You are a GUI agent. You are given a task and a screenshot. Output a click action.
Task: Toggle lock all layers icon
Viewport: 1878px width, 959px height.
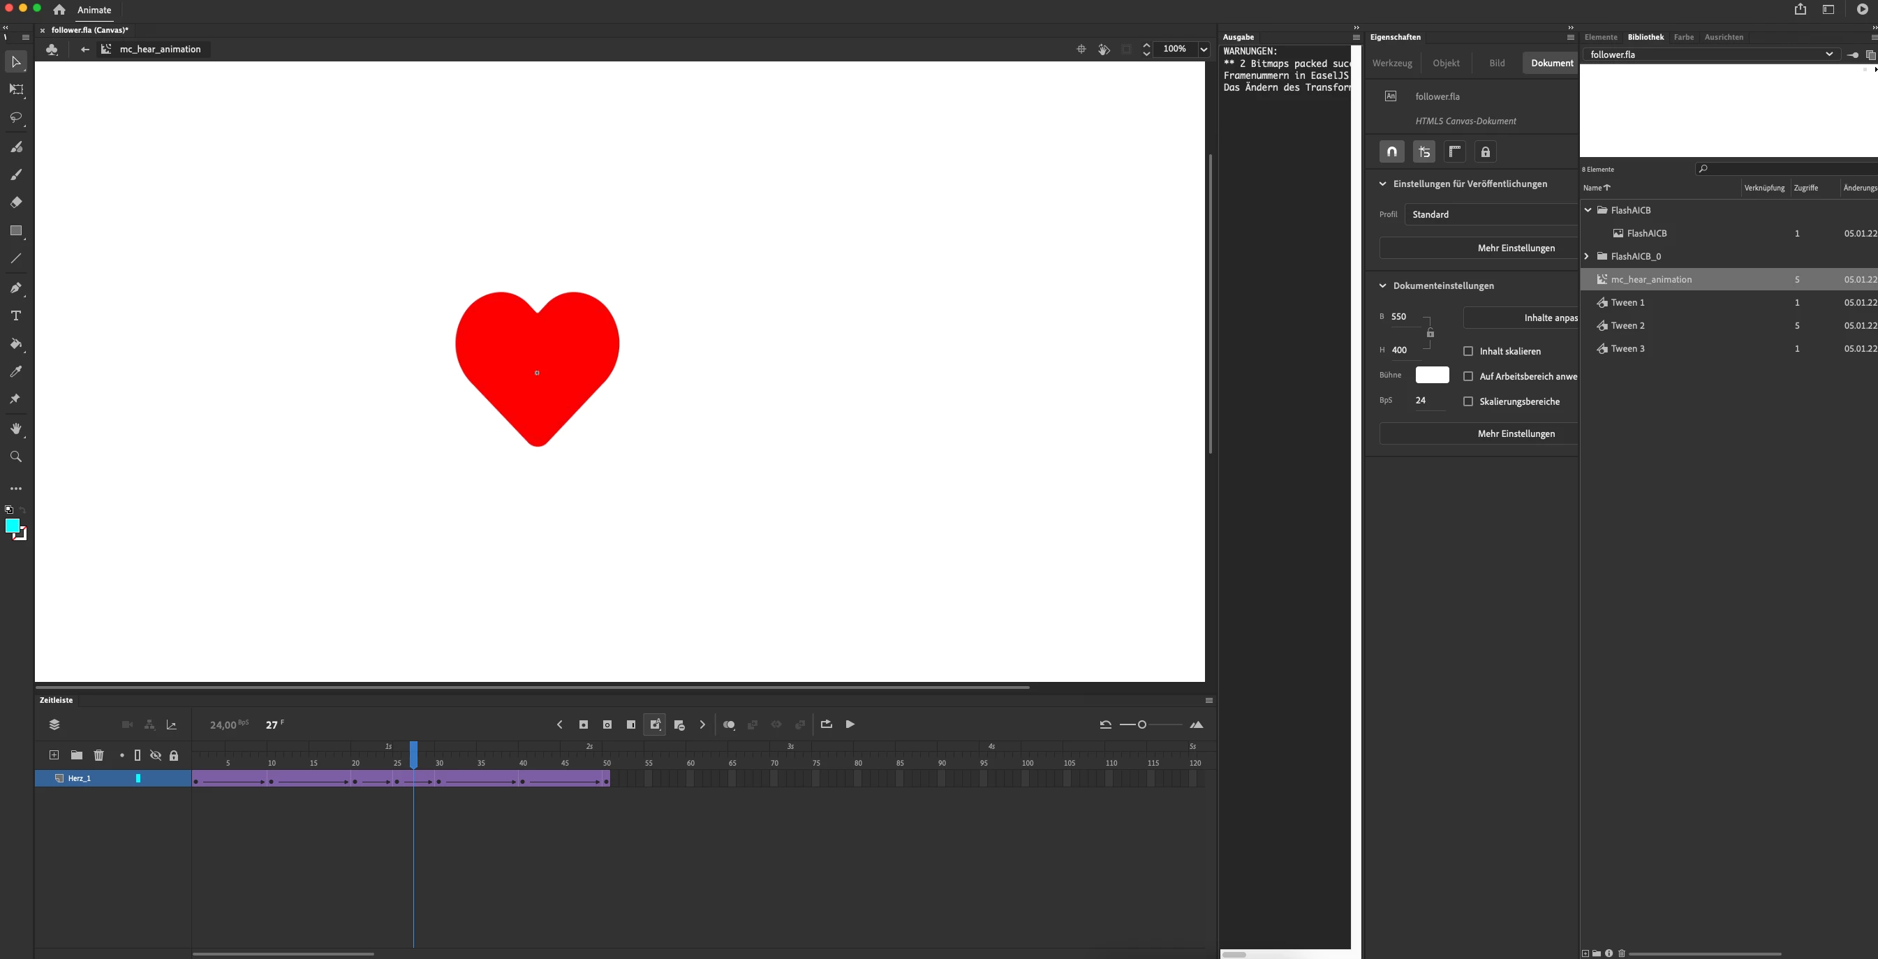[175, 756]
